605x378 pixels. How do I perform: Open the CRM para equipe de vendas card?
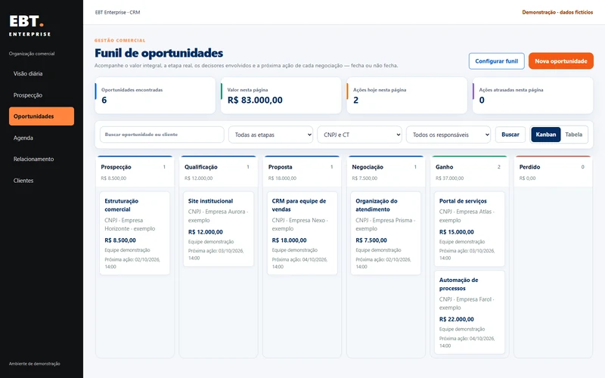click(302, 233)
